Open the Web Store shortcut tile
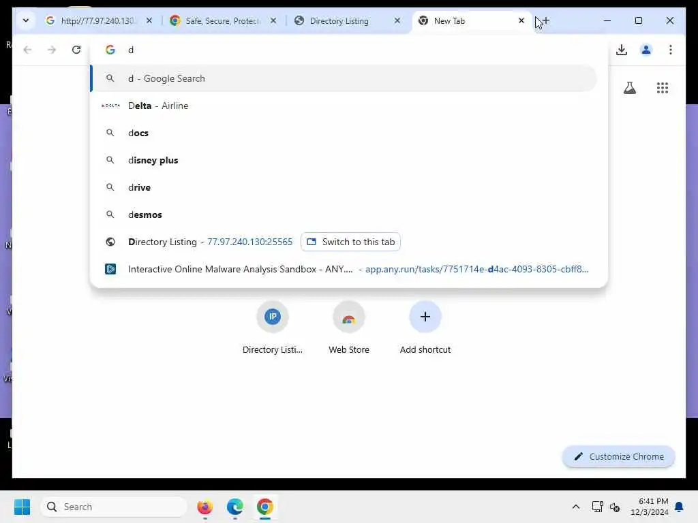The width and height of the screenshot is (698, 523). pos(349,328)
